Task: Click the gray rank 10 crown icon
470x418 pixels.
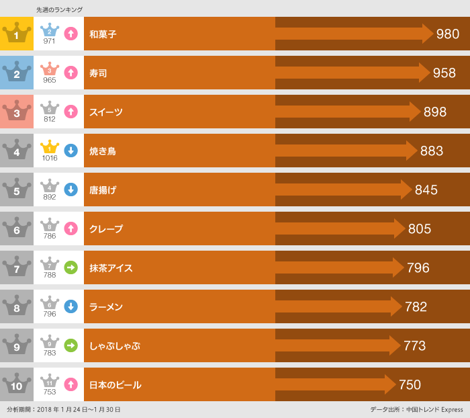Action: point(17,384)
